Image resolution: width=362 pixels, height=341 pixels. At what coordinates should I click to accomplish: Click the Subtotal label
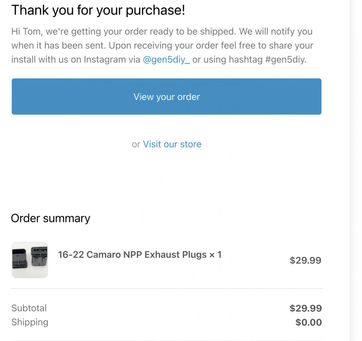[x=29, y=308]
